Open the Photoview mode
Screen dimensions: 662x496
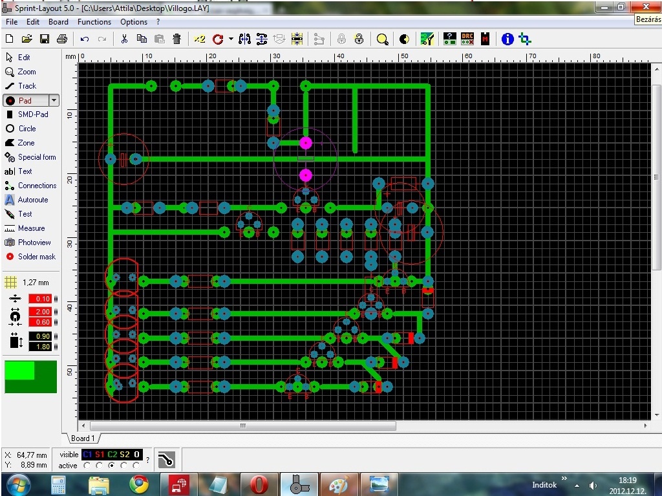pyautogui.click(x=34, y=243)
